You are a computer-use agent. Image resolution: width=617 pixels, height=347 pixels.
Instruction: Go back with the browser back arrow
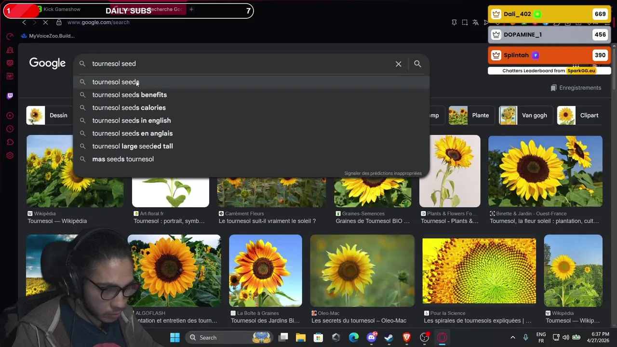point(24,22)
